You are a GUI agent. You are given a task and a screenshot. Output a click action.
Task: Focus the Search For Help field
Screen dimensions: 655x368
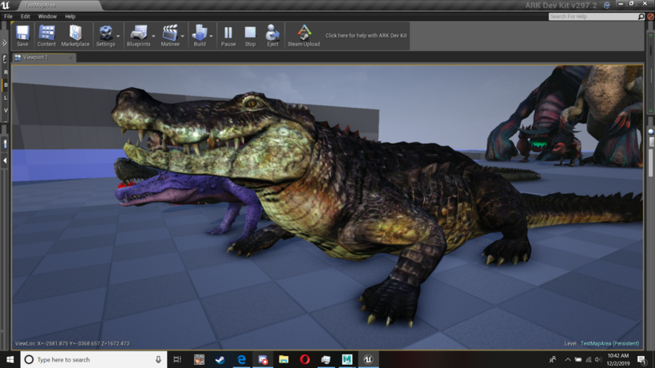(592, 16)
